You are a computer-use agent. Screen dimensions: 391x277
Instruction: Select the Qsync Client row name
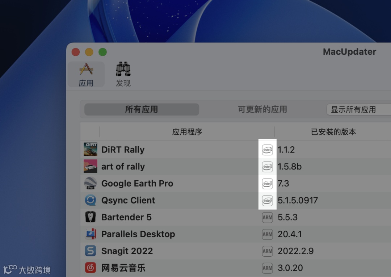pos(128,201)
